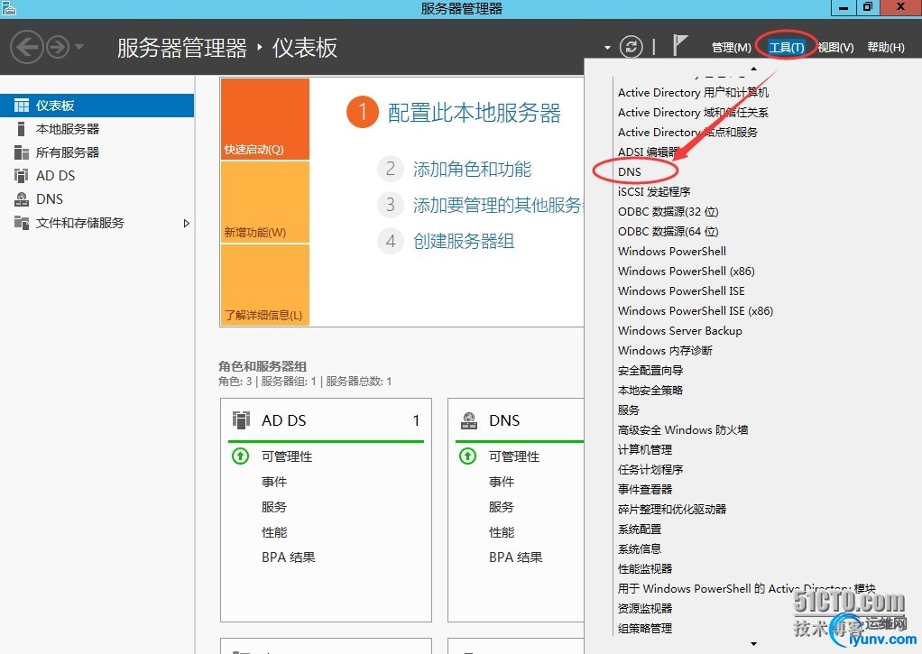Choose 任务计划程序 from tools menu
922x654 pixels.
650,469
